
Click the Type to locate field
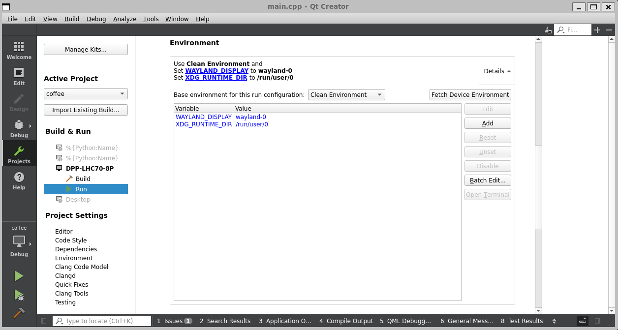tap(102, 321)
